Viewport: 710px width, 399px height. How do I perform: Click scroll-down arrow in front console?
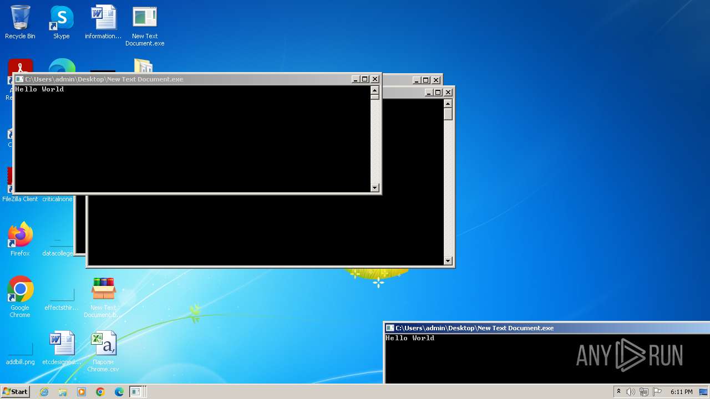(x=375, y=188)
